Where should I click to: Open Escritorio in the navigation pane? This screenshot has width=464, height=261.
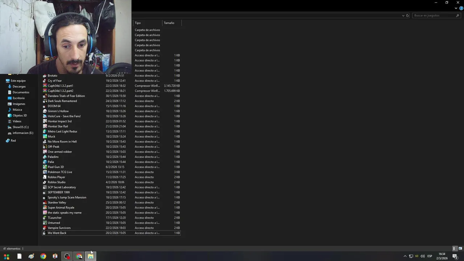click(x=19, y=98)
